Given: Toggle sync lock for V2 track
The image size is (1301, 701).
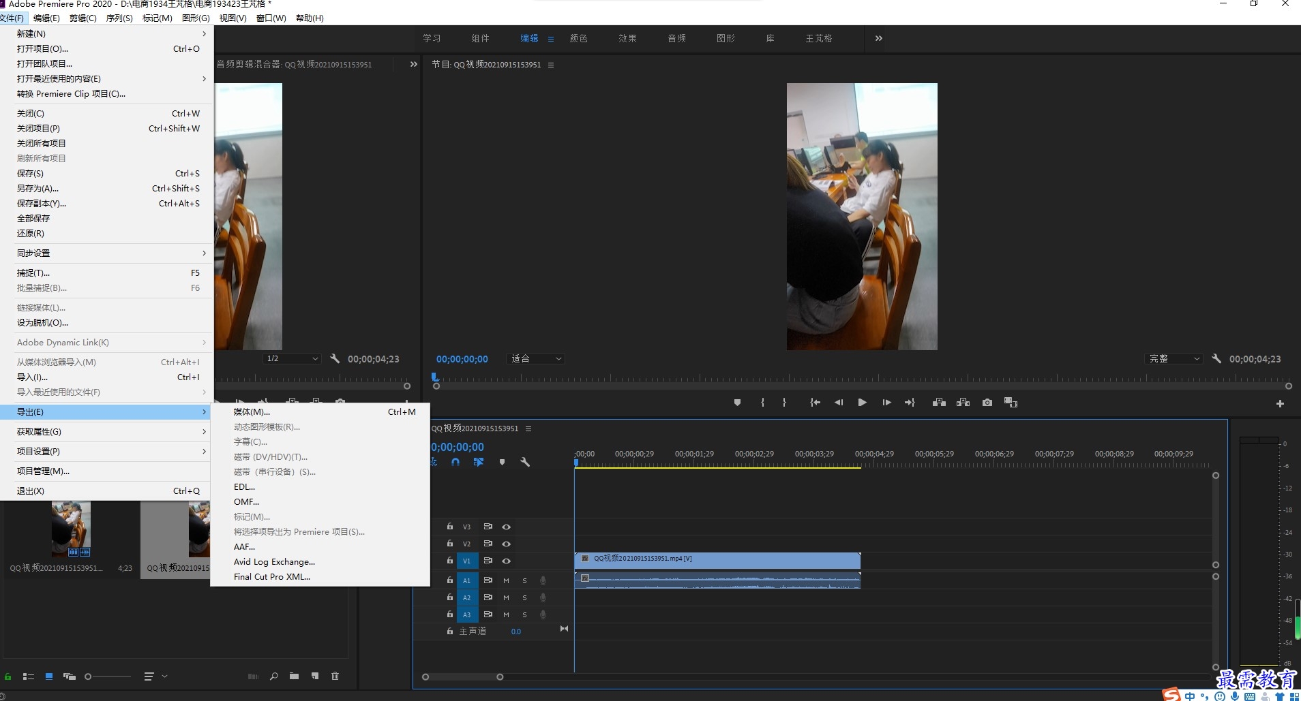Looking at the screenshot, I should tap(488, 544).
